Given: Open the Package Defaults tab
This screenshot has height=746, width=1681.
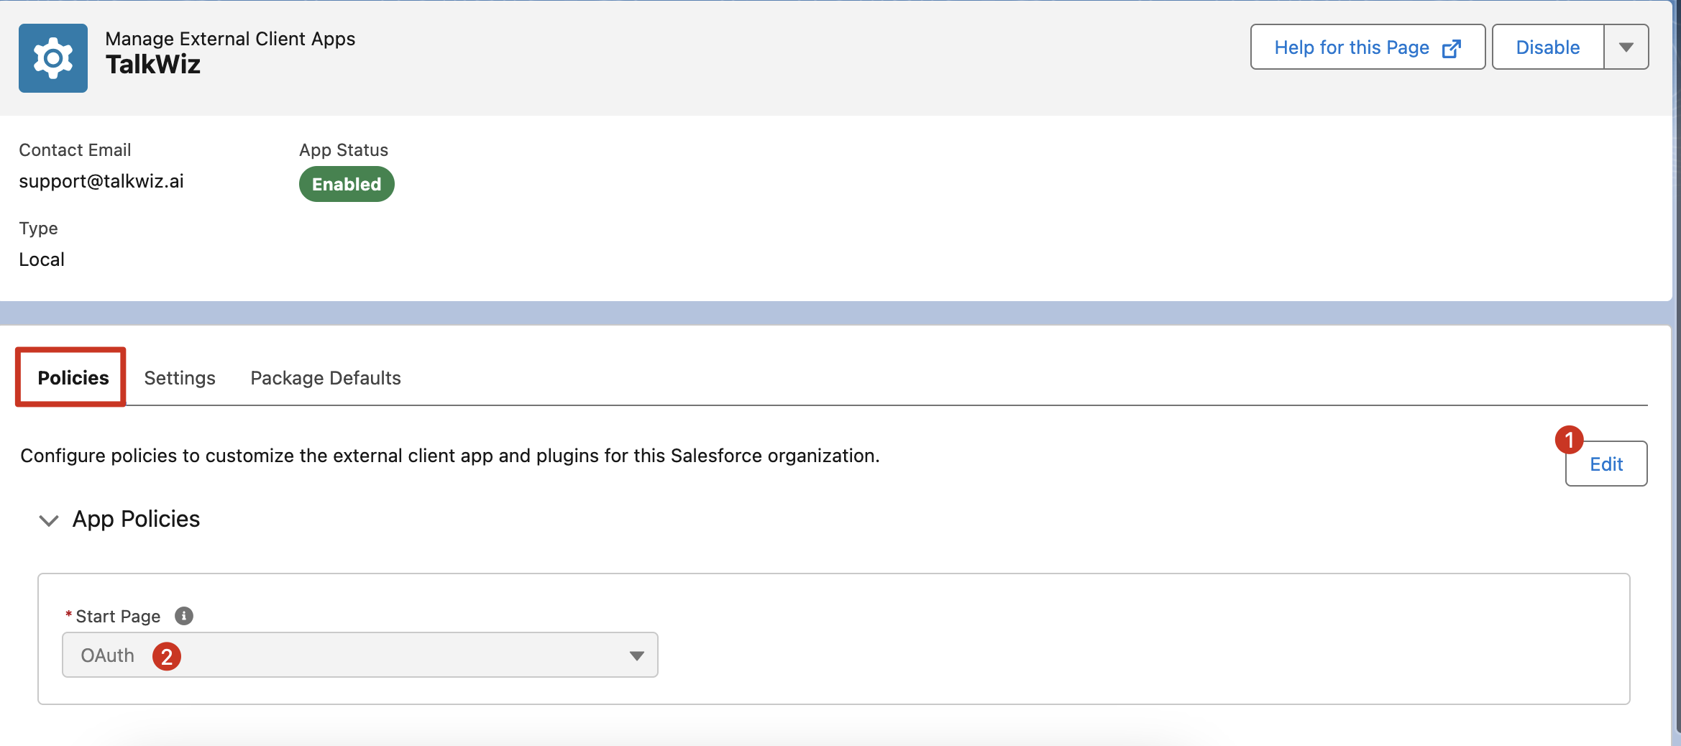Looking at the screenshot, I should pos(326,378).
